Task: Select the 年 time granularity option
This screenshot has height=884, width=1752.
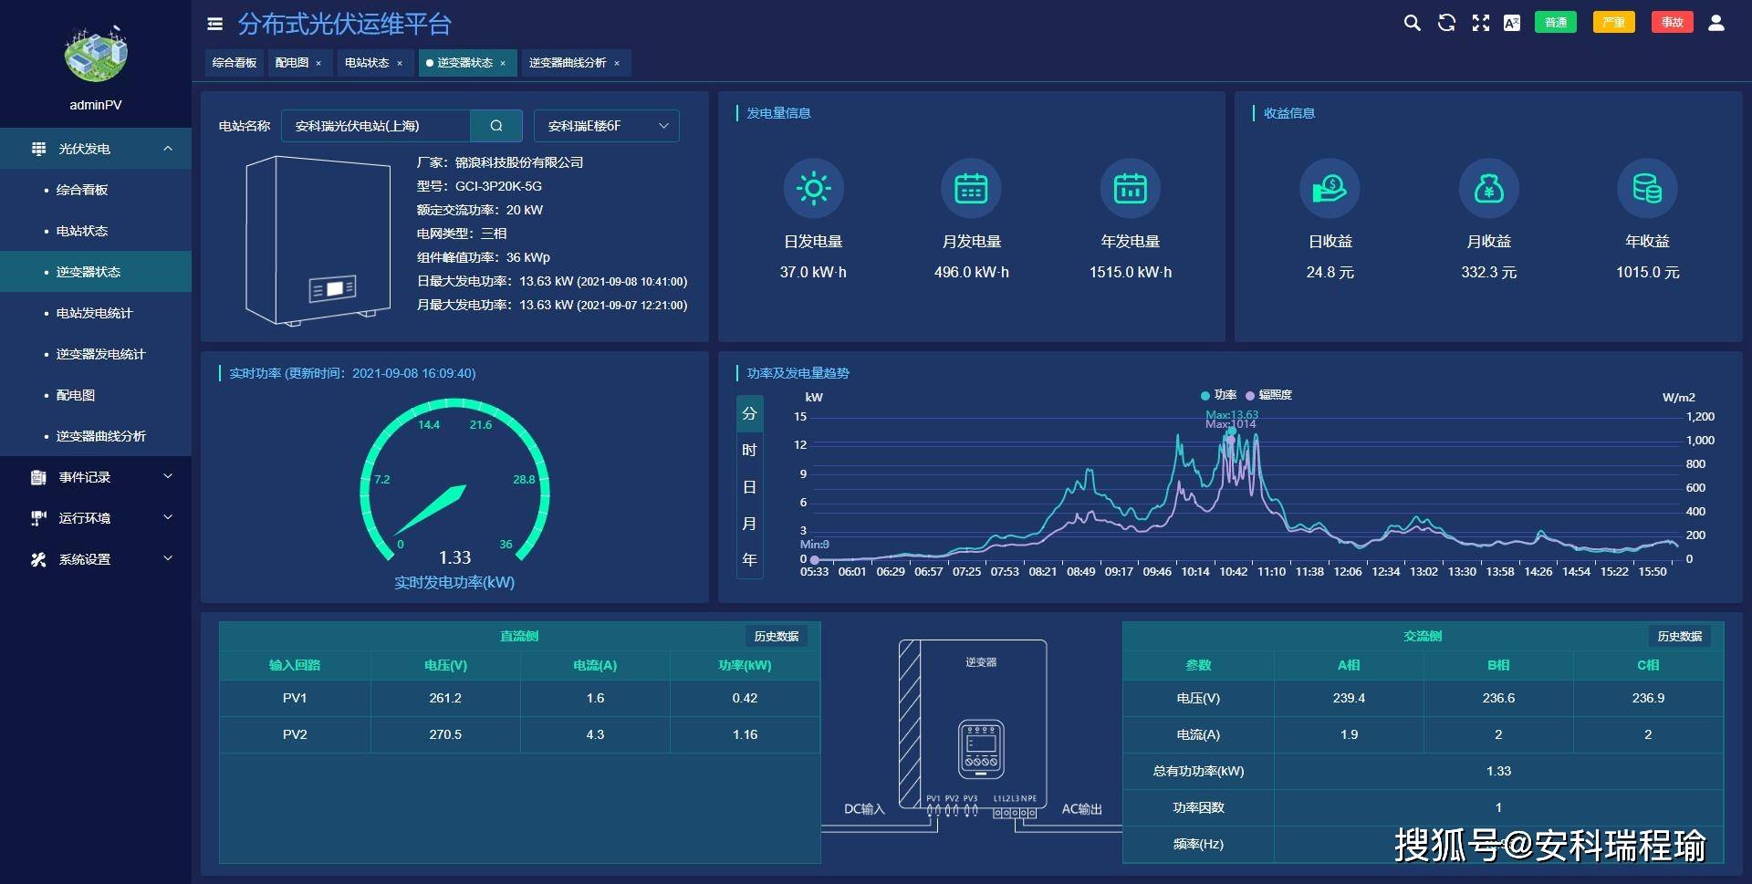Action: [x=749, y=559]
